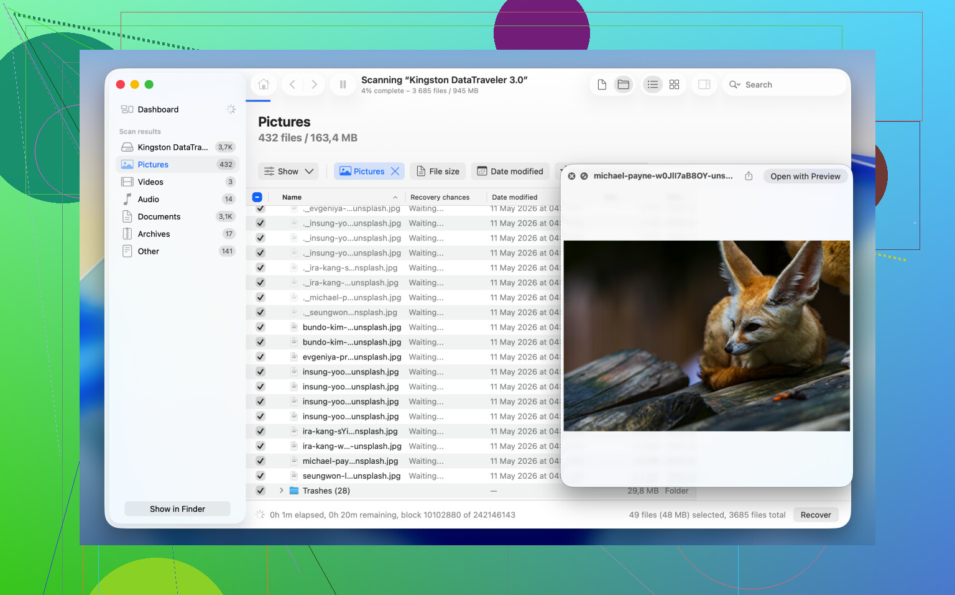Select file ._michael-p...unsplash.jpg
The image size is (955, 595).
(x=352, y=297)
